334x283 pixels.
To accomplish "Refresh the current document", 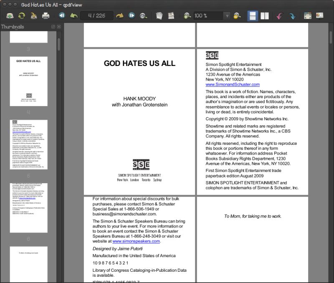I will click(x=22, y=16).
